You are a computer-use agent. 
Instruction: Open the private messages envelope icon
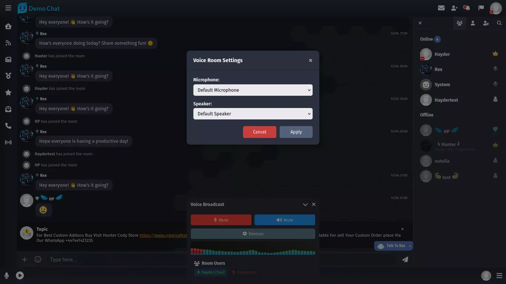point(441,8)
